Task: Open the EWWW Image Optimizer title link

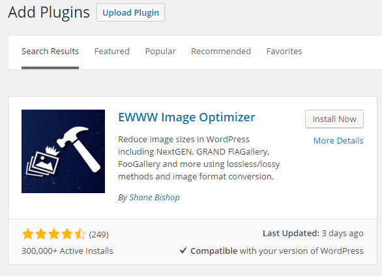Action: click(186, 117)
